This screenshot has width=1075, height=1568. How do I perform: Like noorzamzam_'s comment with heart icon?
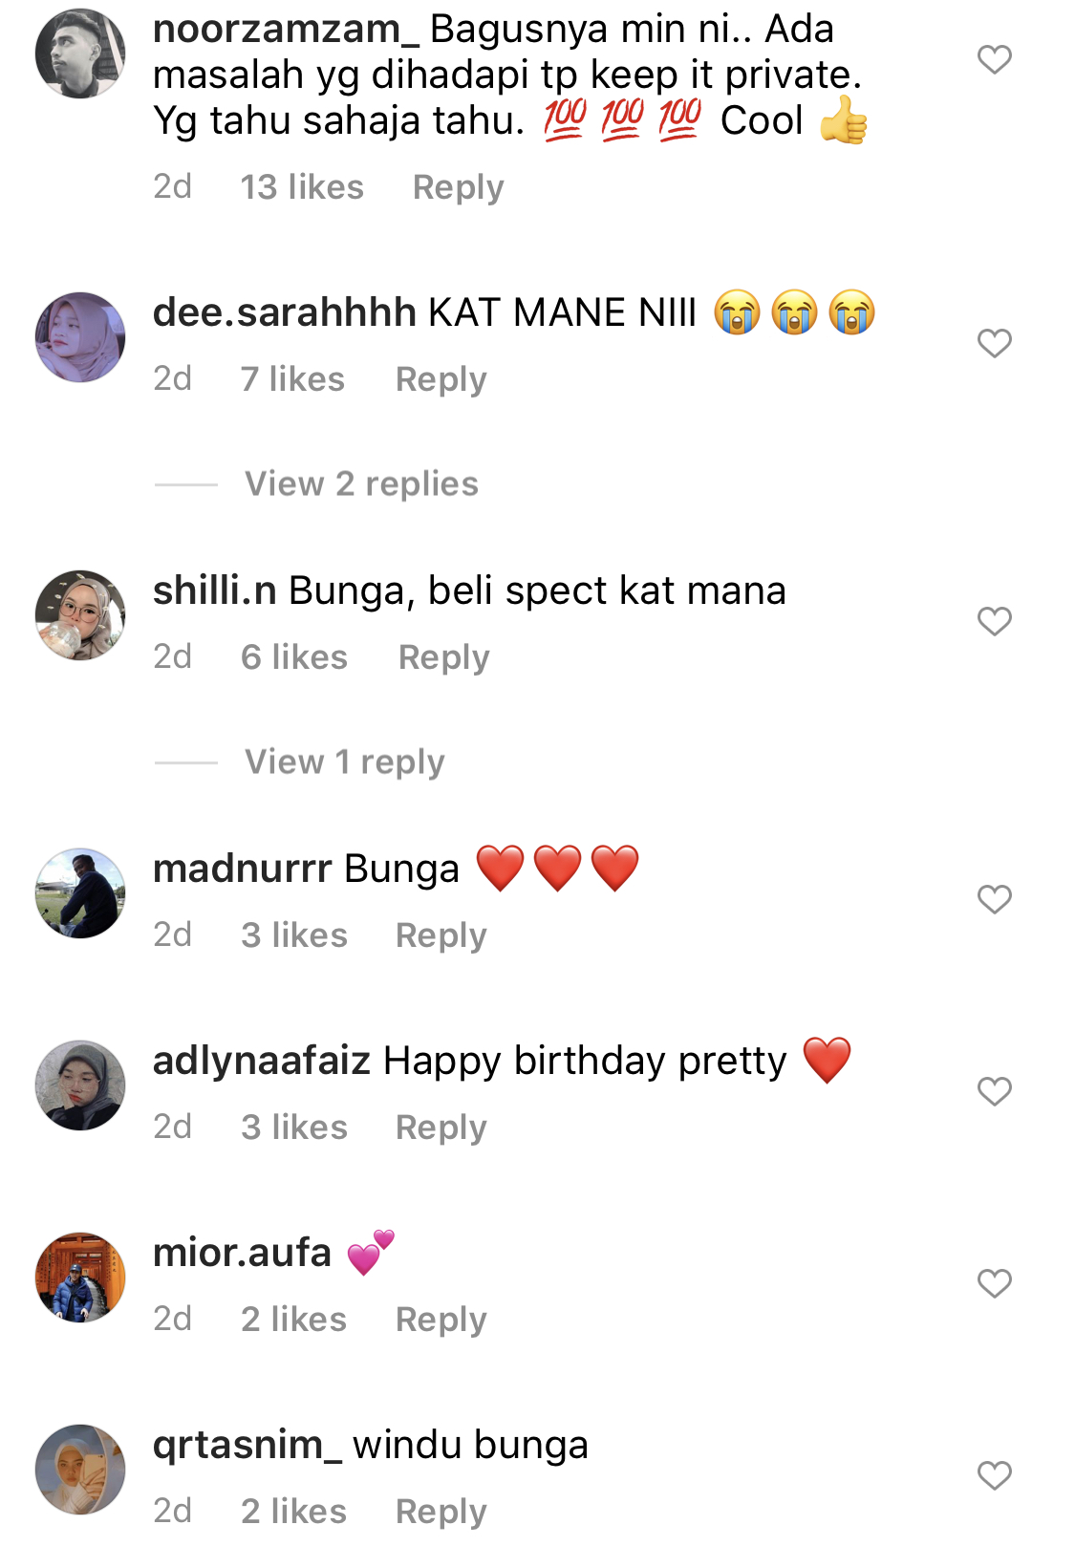coord(994,60)
